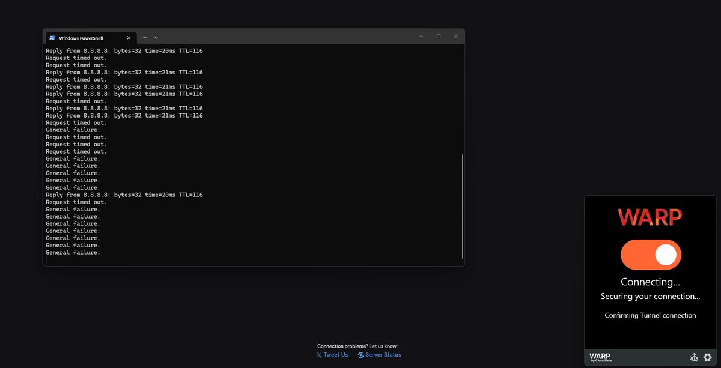Open the terminal profile dropdown chevron
Viewport: 721px width, 368px height.
156,37
